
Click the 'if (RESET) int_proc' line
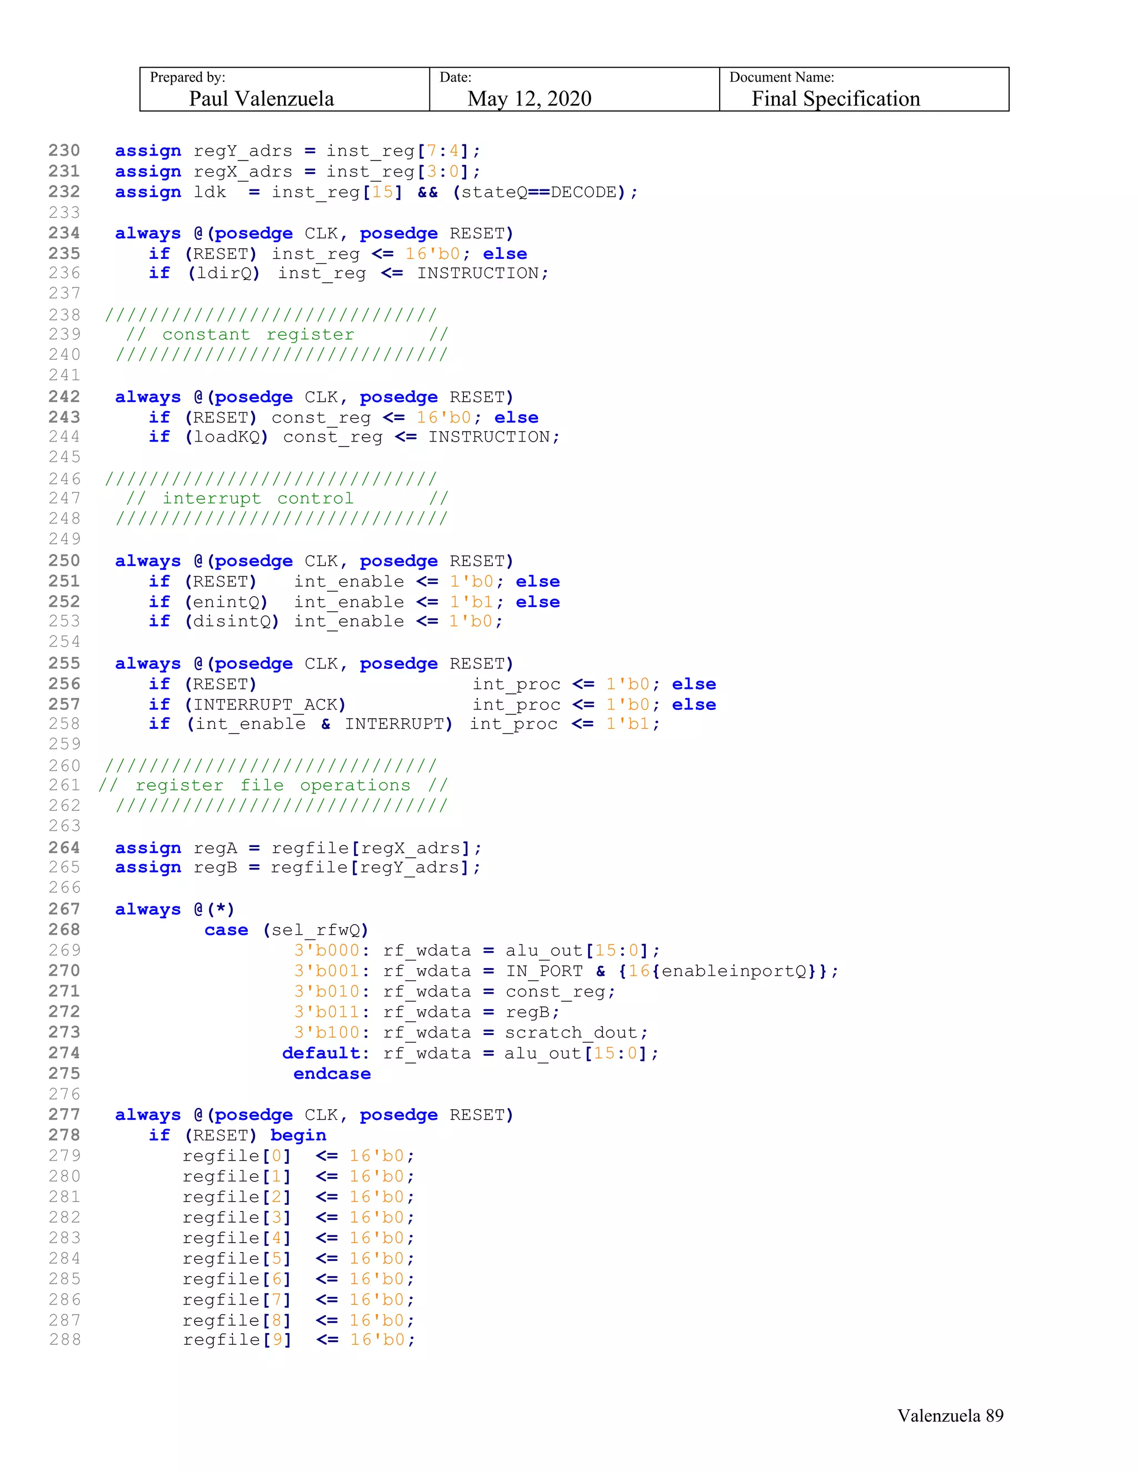[433, 684]
